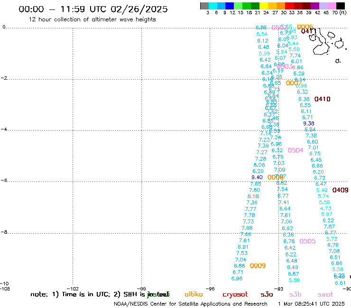The width and height of the screenshot is (351, 308).
Task: Click the timestamp '1 Mar 08:25:41 UTC 2025'
Action: pyautogui.click(x=311, y=304)
